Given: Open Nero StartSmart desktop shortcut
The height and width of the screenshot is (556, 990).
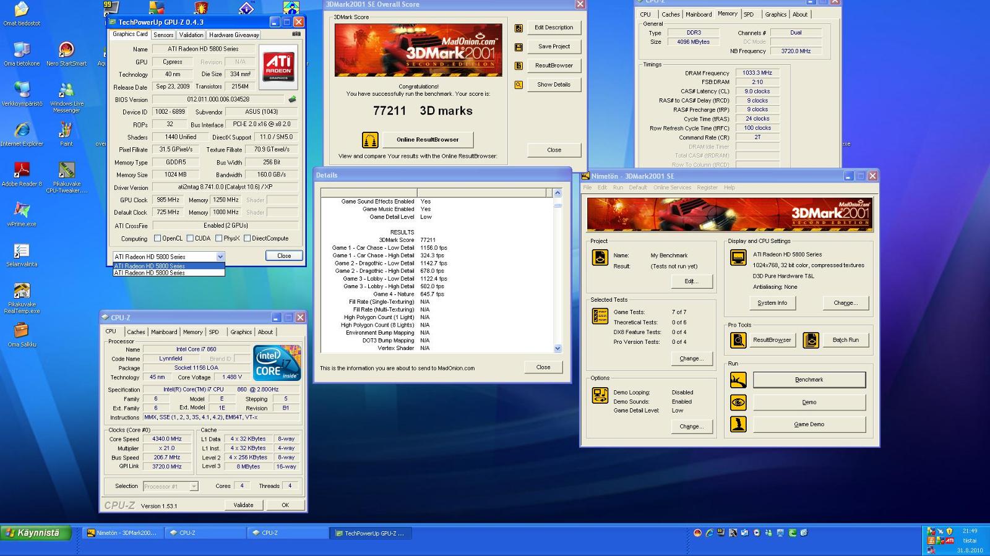Looking at the screenshot, I should [x=66, y=49].
